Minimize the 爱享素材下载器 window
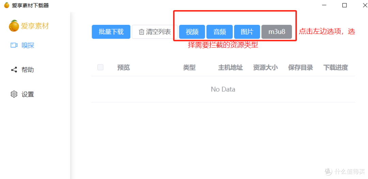This screenshot has width=368, height=179. [x=324, y=5]
